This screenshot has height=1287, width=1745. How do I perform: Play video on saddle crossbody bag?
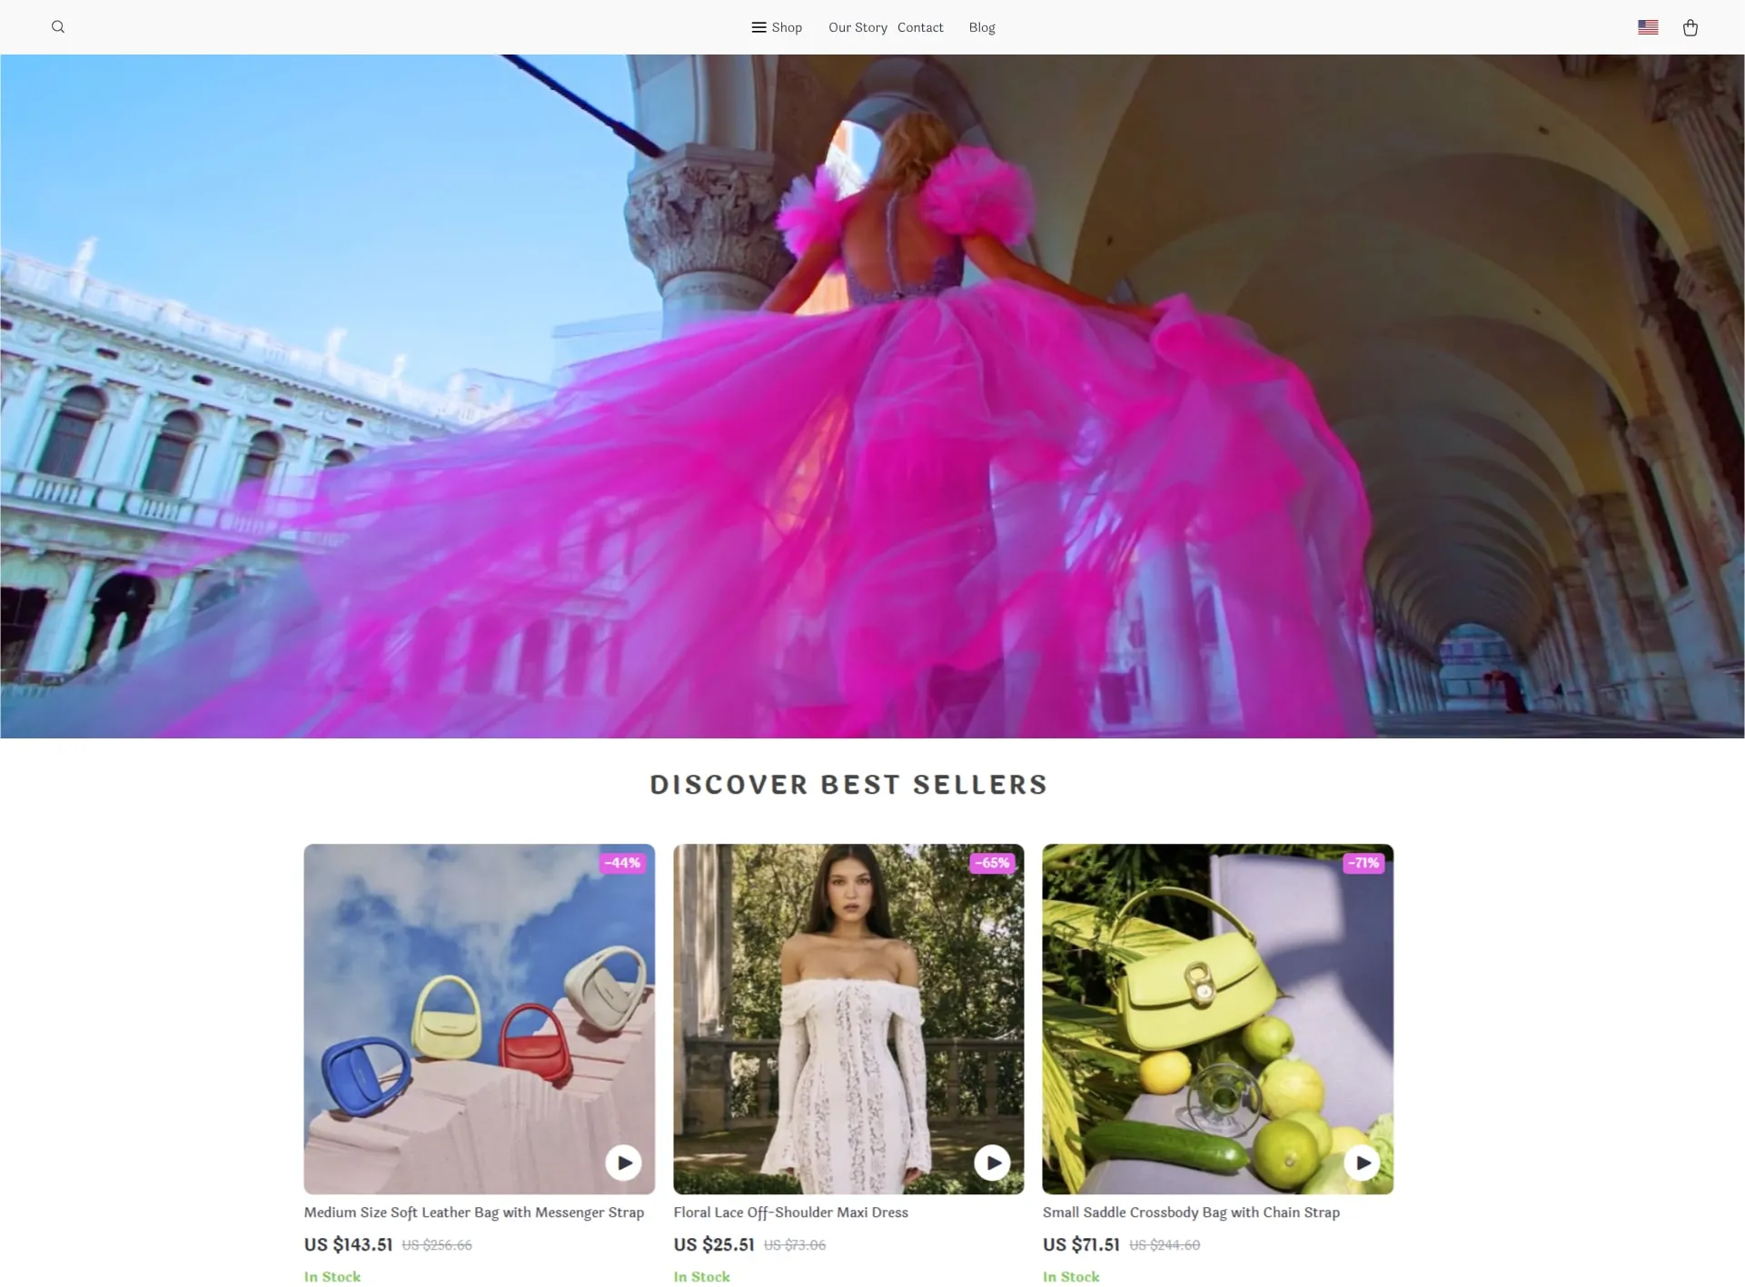[1362, 1163]
